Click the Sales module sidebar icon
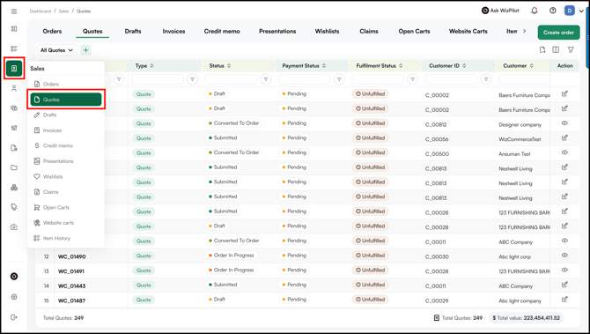Image resolution: width=590 pixels, height=334 pixels. click(14, 68)
